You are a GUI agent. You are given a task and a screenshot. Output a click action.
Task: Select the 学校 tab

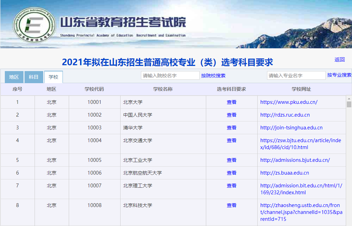click(54, 77)
